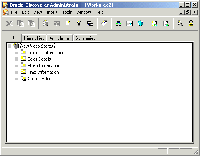The width and height of the screenshot is (200, 156).
Task: Click the New Item toolbar icon
Action: 68,23
